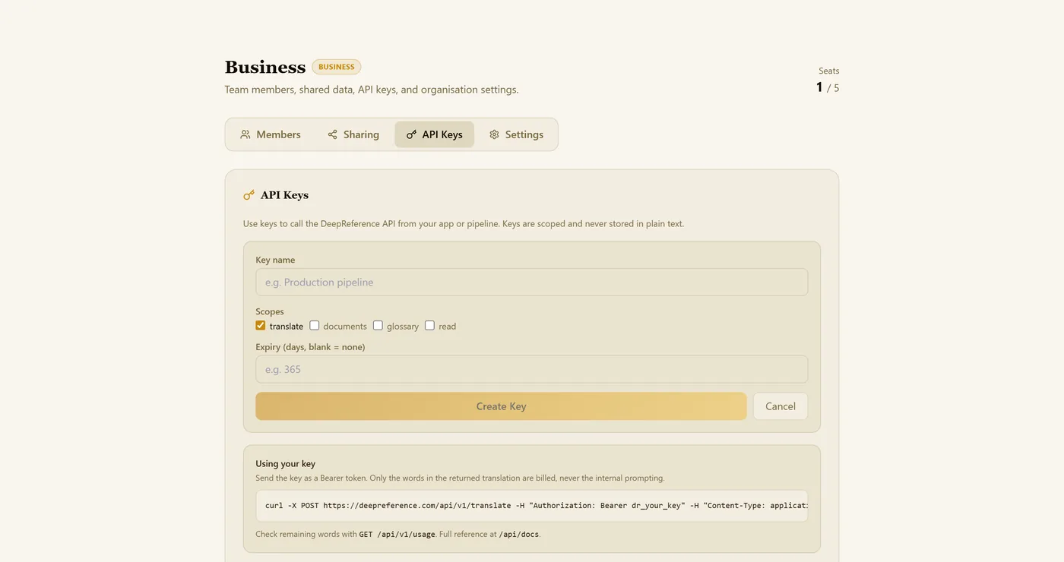Click the Members people icon

[245, 134]
